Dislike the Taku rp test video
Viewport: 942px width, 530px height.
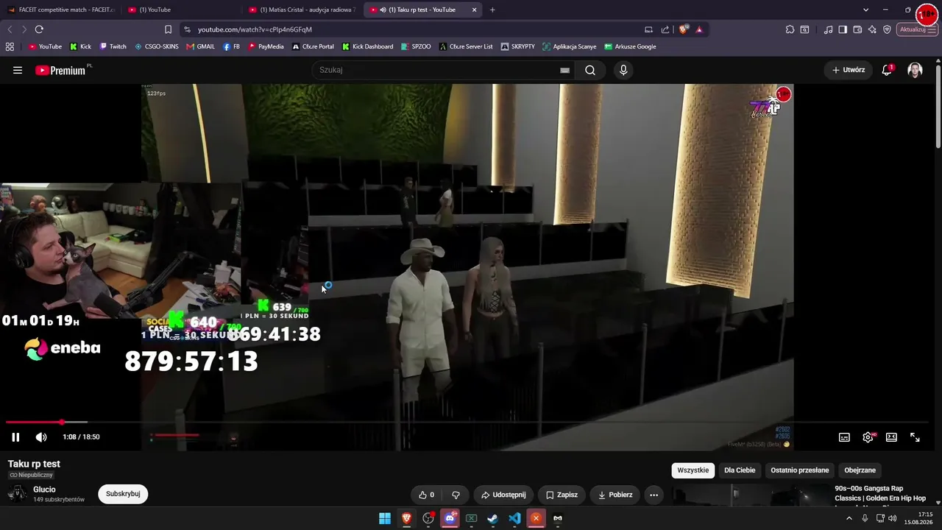pyautogui.click(x=456, y=495)
